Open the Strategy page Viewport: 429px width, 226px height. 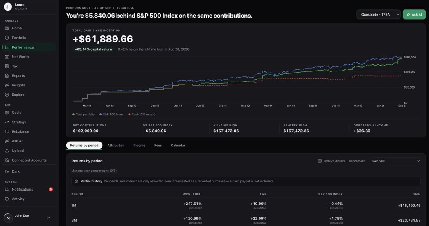[x=29, y=122]
